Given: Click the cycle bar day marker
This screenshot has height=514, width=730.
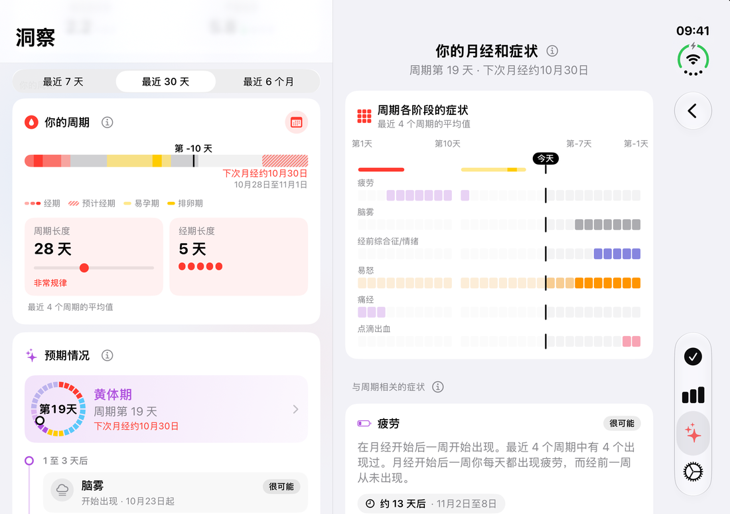Looking at the screenshot, I should [x=194, y=161].
